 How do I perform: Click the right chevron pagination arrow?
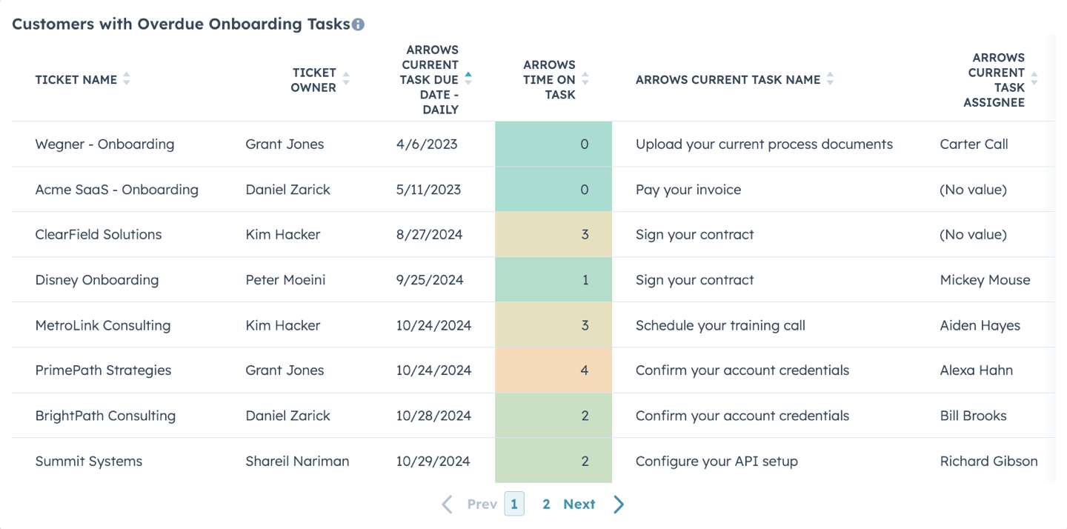[x=619, y=505]
